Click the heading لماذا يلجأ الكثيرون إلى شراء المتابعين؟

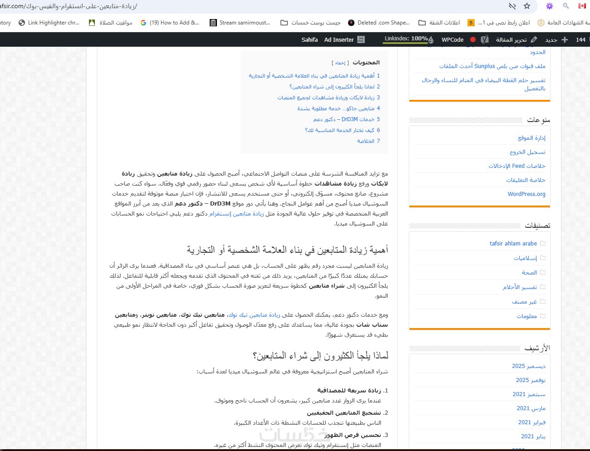pyautogui.click(x=320, y=356)
